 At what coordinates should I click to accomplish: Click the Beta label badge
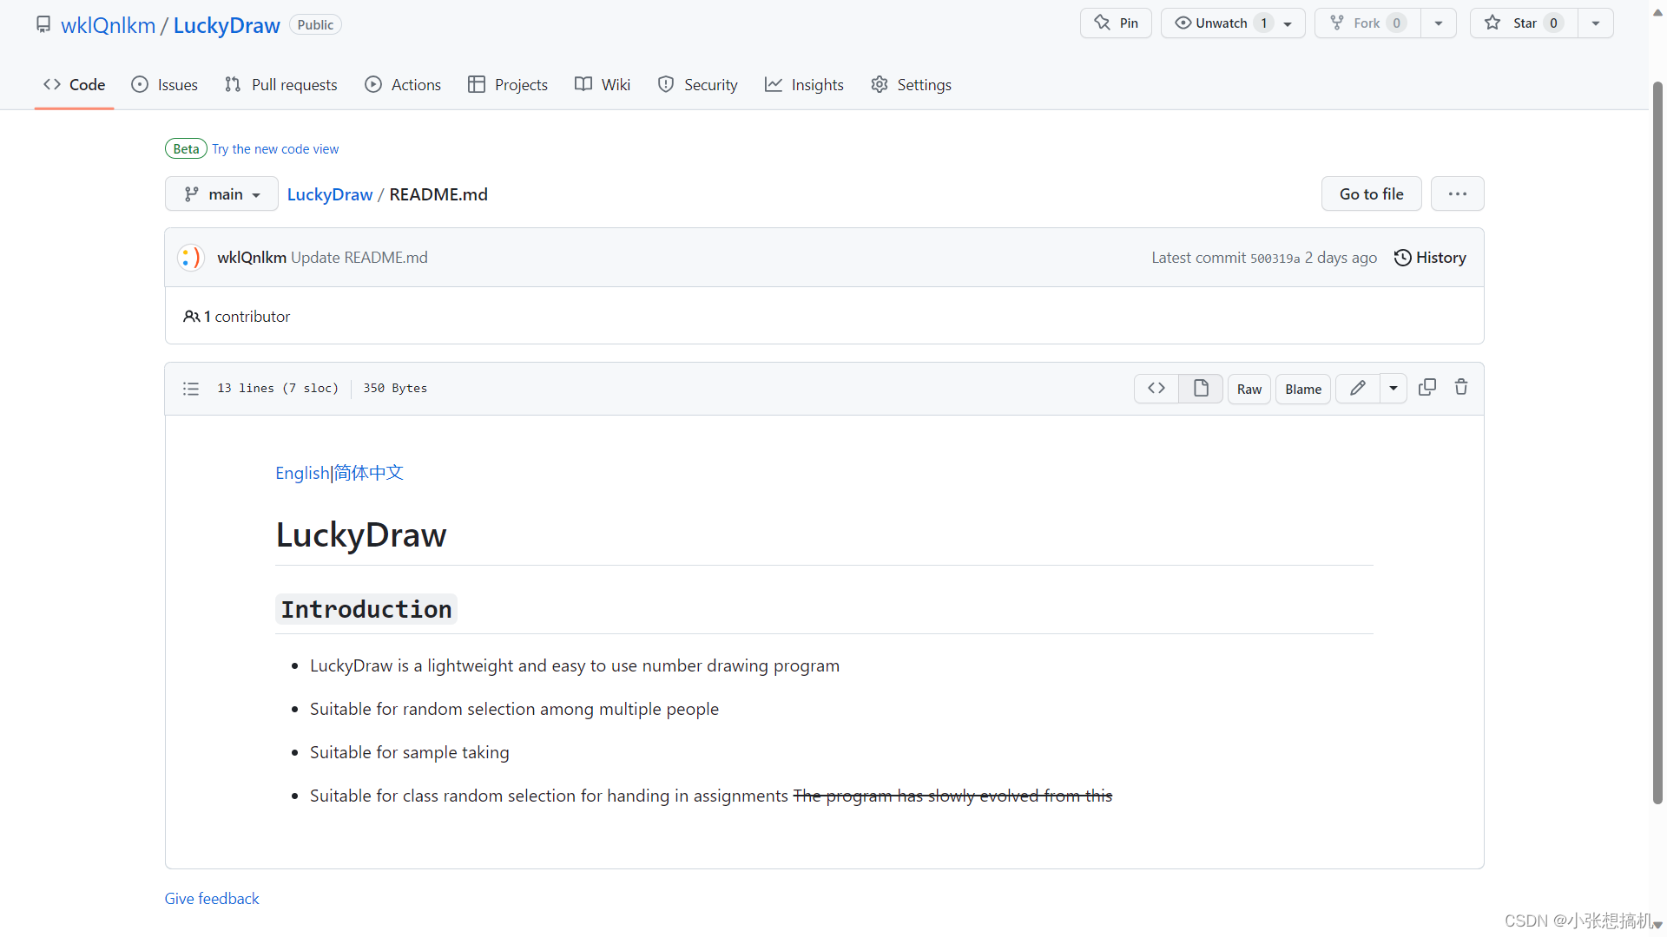[186, 148]
